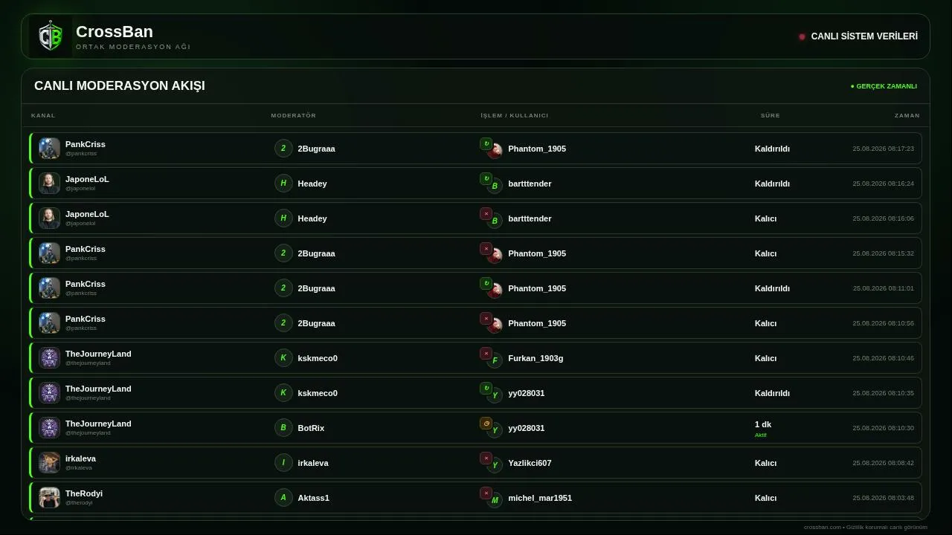Click the Aktass1 moderator letter badge

[283, 498]
